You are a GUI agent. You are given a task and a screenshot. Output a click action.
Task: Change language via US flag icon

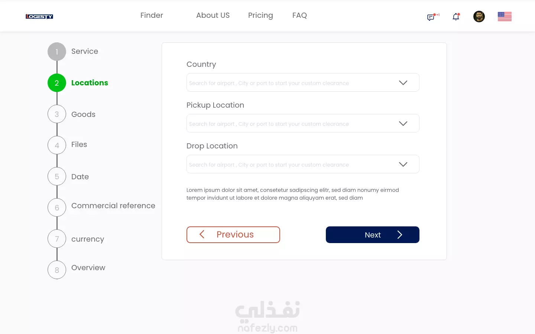pos(505,16)
